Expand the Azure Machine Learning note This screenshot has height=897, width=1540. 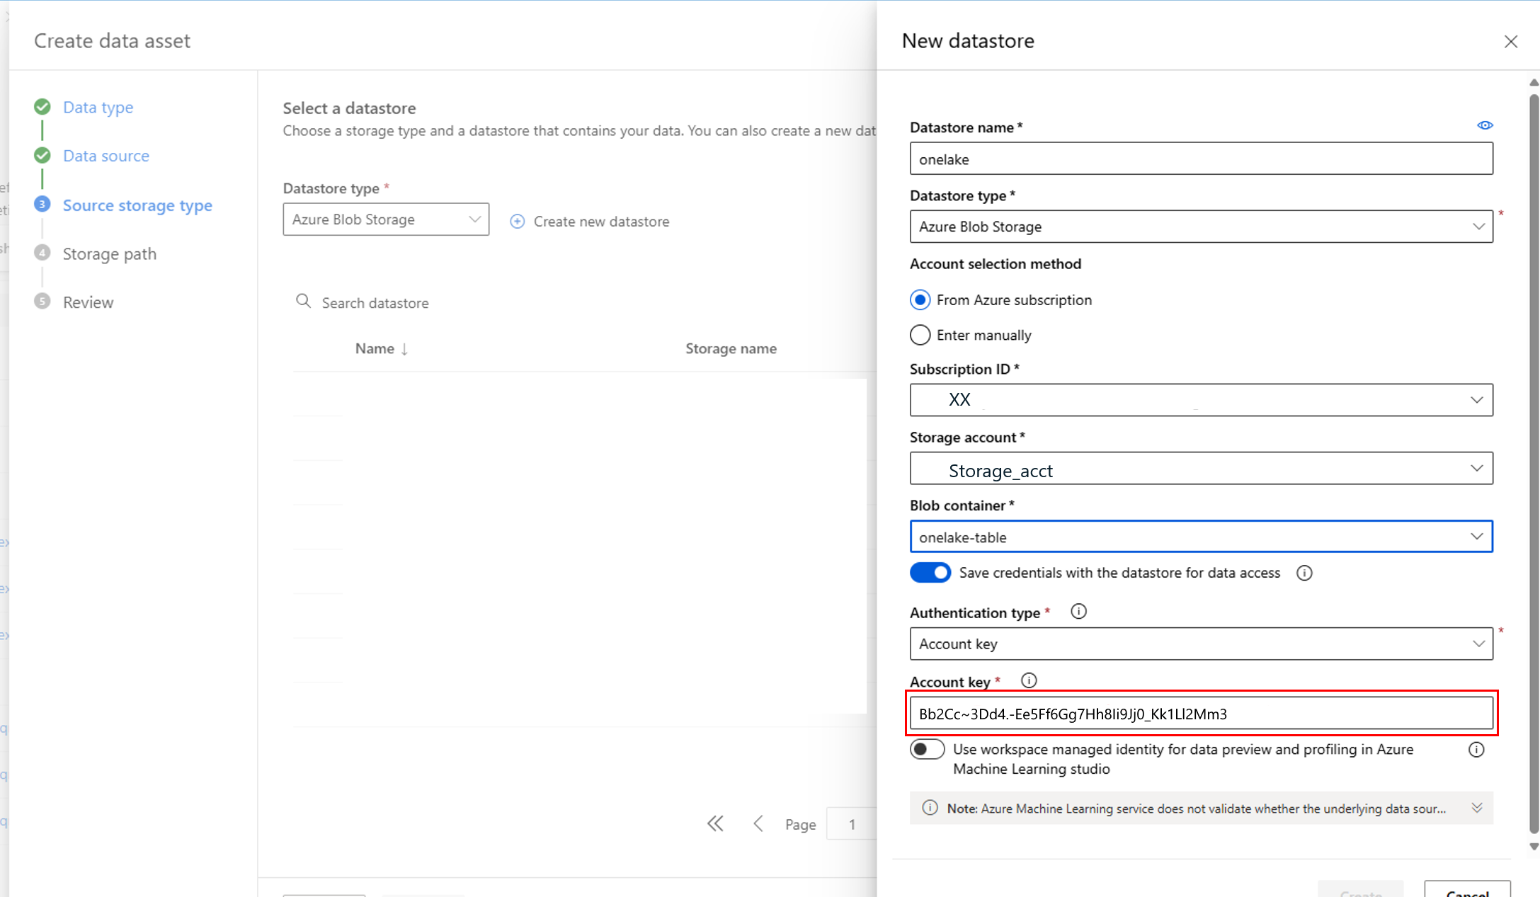click(x=1476, y=808)
